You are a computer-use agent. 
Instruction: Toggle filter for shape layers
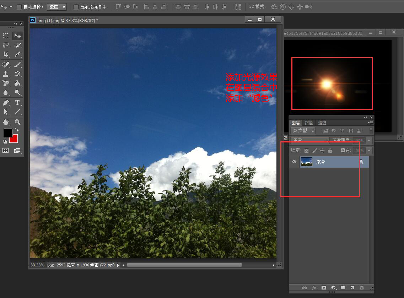coord(351,131)
